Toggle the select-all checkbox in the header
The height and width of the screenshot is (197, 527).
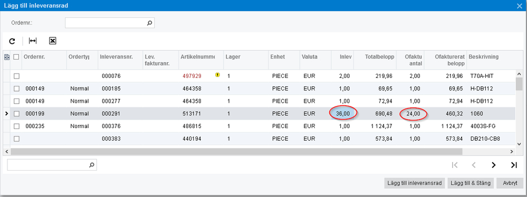pyautogui.click(x=16, y=57)
